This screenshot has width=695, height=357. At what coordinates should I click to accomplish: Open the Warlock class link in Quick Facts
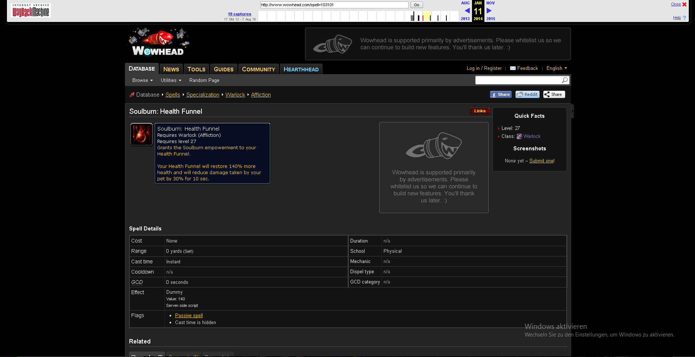[532, 136]
